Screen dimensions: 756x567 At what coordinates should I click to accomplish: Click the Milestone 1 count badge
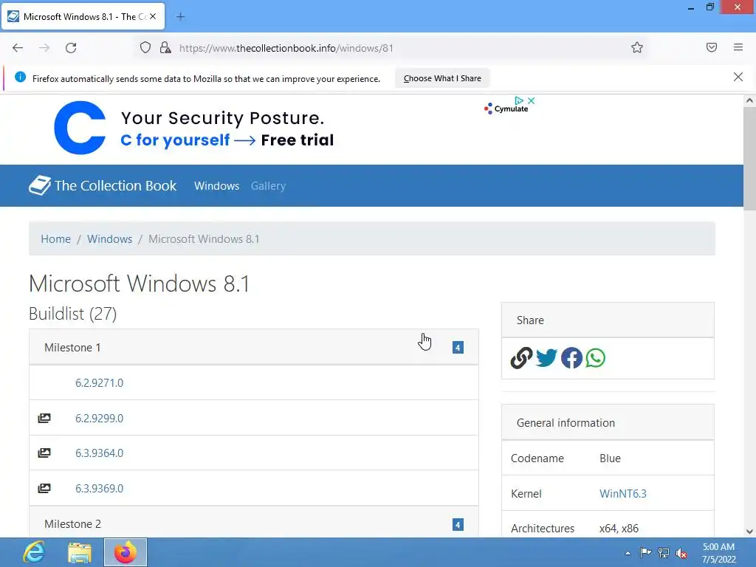[x=458, y=348]
